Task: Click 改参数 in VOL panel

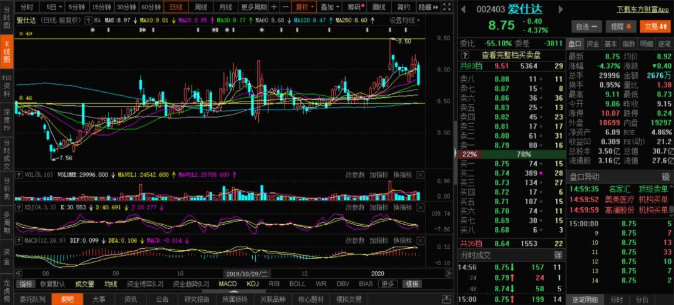Action: [354, 174]
